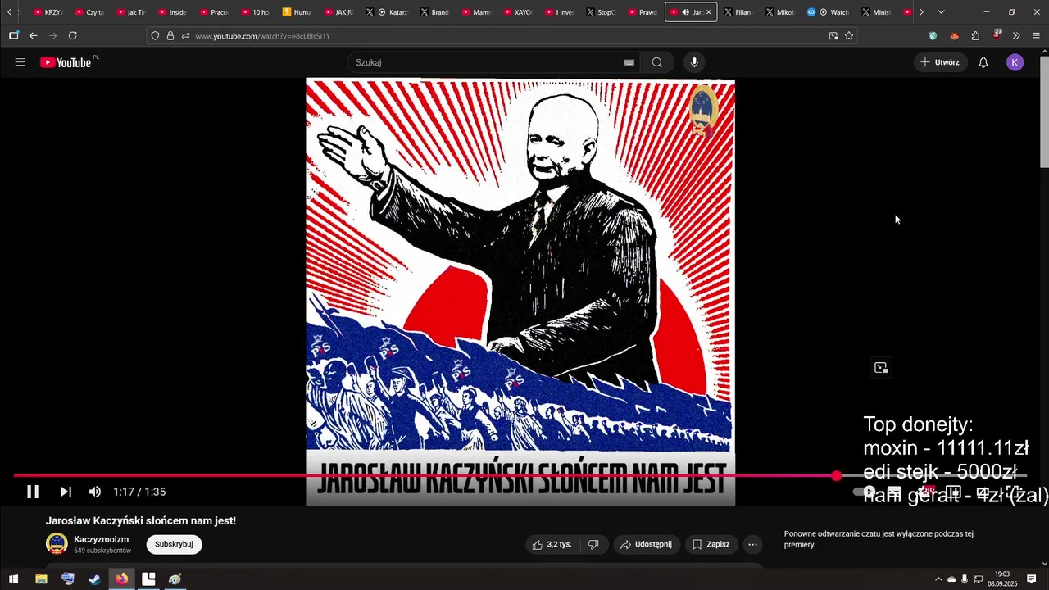
Task: Open File Explorer from taskbar
Action: coord(41,579)
